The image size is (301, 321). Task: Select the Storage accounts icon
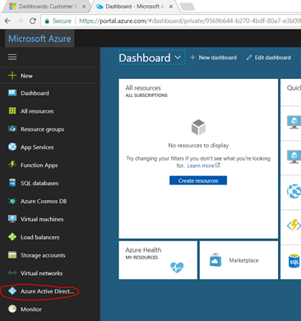click(x=12, y=255)
